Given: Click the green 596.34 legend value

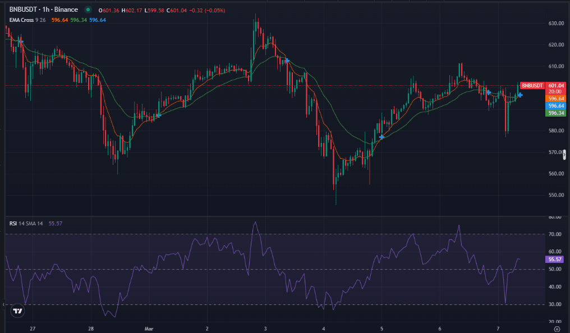Looking at the screenshot, I should click(x=79, y=20).
